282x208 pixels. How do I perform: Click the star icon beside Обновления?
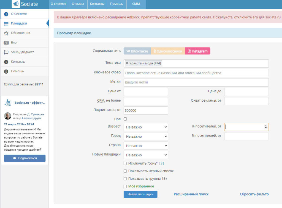point(6,33)
